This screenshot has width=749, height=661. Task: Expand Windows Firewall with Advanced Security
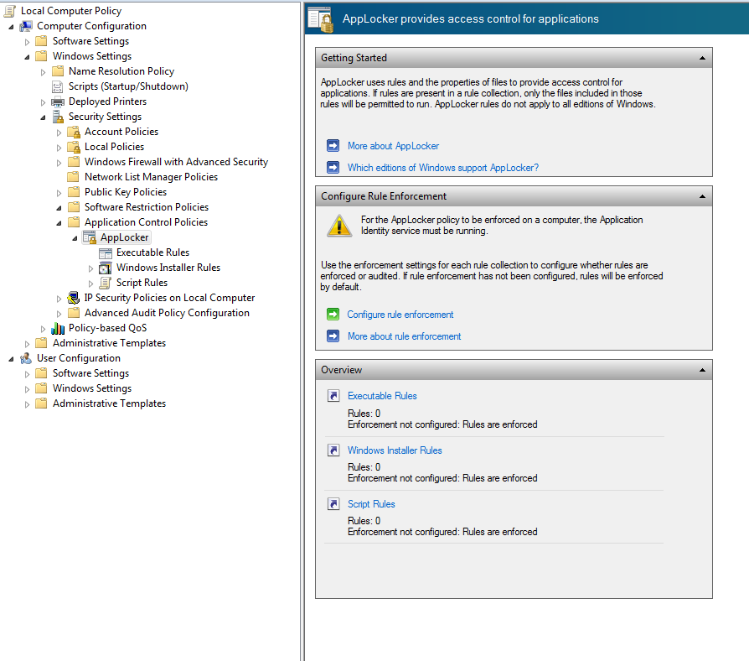(59, 162)
